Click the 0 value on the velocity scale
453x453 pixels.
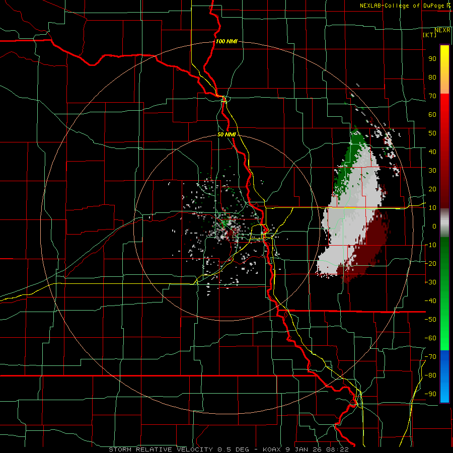pyautogui.click(x=434, y=226)
